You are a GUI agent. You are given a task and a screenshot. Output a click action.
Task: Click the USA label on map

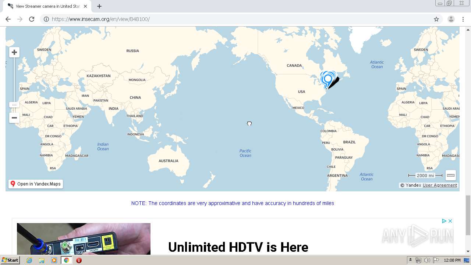tap(302, 92)
